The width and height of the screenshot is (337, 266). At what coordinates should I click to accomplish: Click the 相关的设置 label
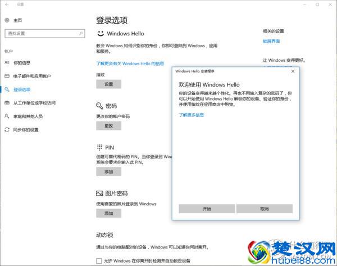point(274,31)
